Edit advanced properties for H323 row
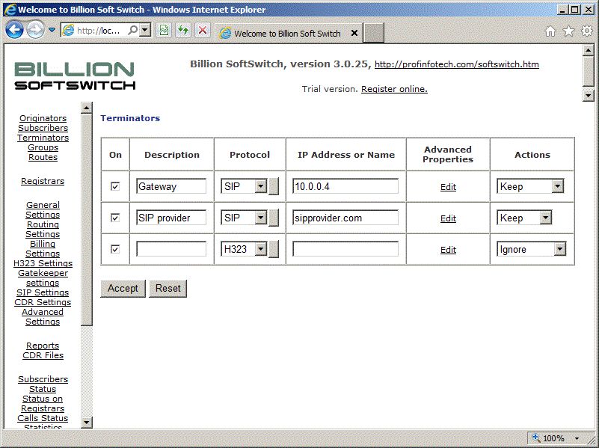This screenshot has width=599, height=448. pos(448,250)
